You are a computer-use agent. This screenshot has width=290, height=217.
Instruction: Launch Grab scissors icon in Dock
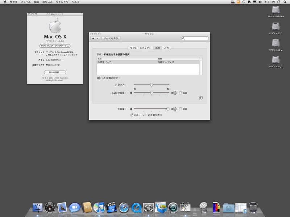point(185,207)
